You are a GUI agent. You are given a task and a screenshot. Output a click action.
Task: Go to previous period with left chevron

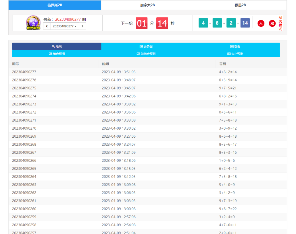47,26
